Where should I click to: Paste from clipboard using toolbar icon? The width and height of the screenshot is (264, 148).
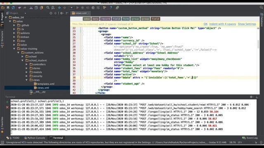coord(41,8)
